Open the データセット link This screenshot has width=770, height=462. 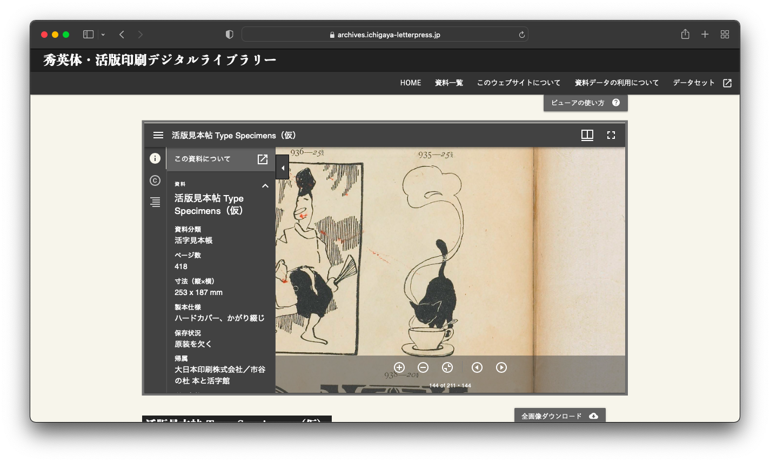[x=694, y=83]
